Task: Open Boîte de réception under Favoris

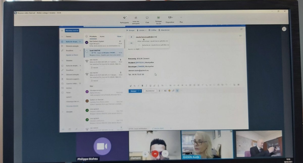Action: [x=72, y=41]
